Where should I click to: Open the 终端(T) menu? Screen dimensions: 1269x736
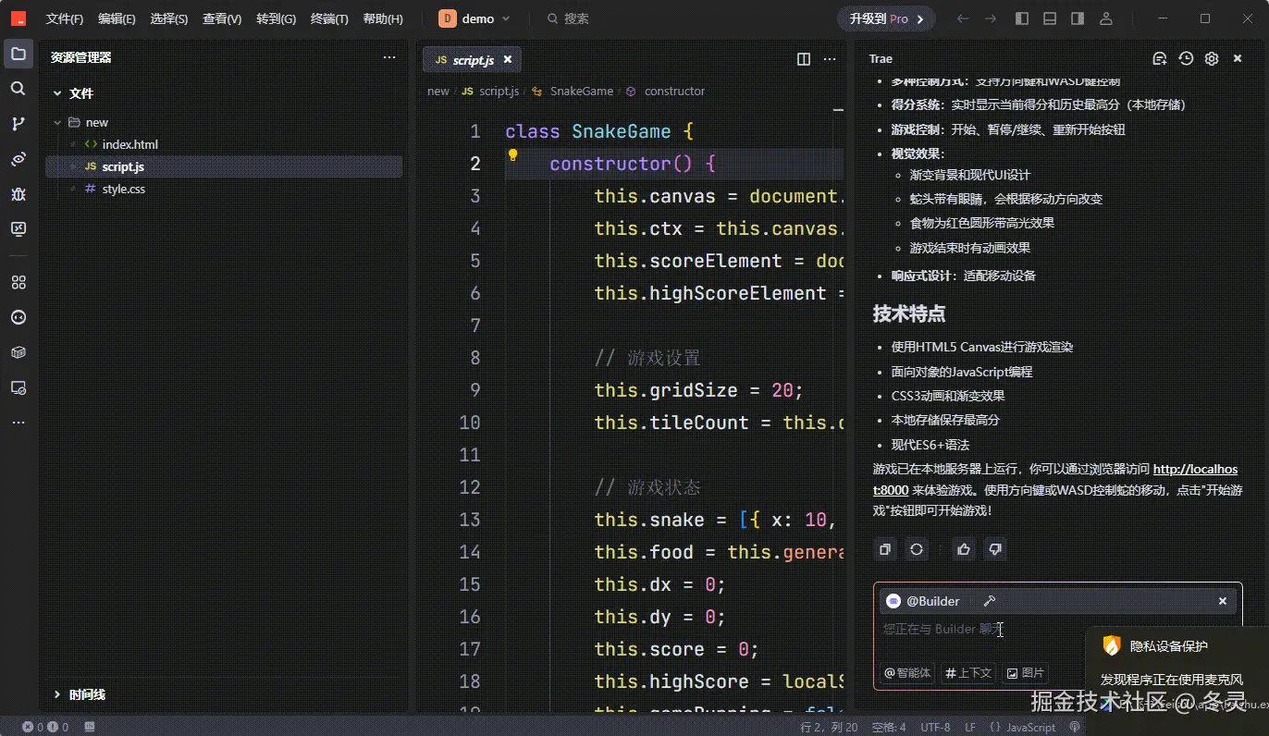[329, 18]
